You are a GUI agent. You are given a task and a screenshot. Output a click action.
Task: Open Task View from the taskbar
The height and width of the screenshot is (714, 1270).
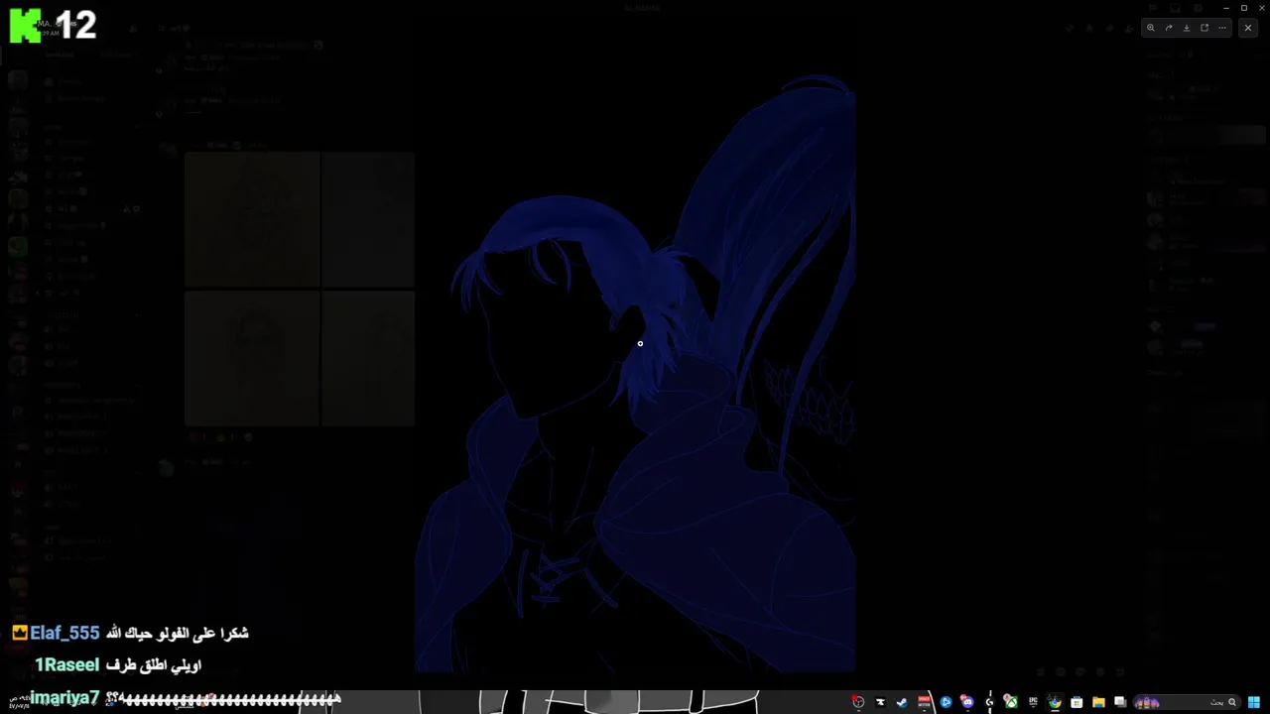pos(1120,702)
